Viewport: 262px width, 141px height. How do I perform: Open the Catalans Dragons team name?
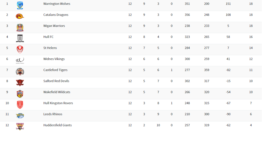coord(56,15)
